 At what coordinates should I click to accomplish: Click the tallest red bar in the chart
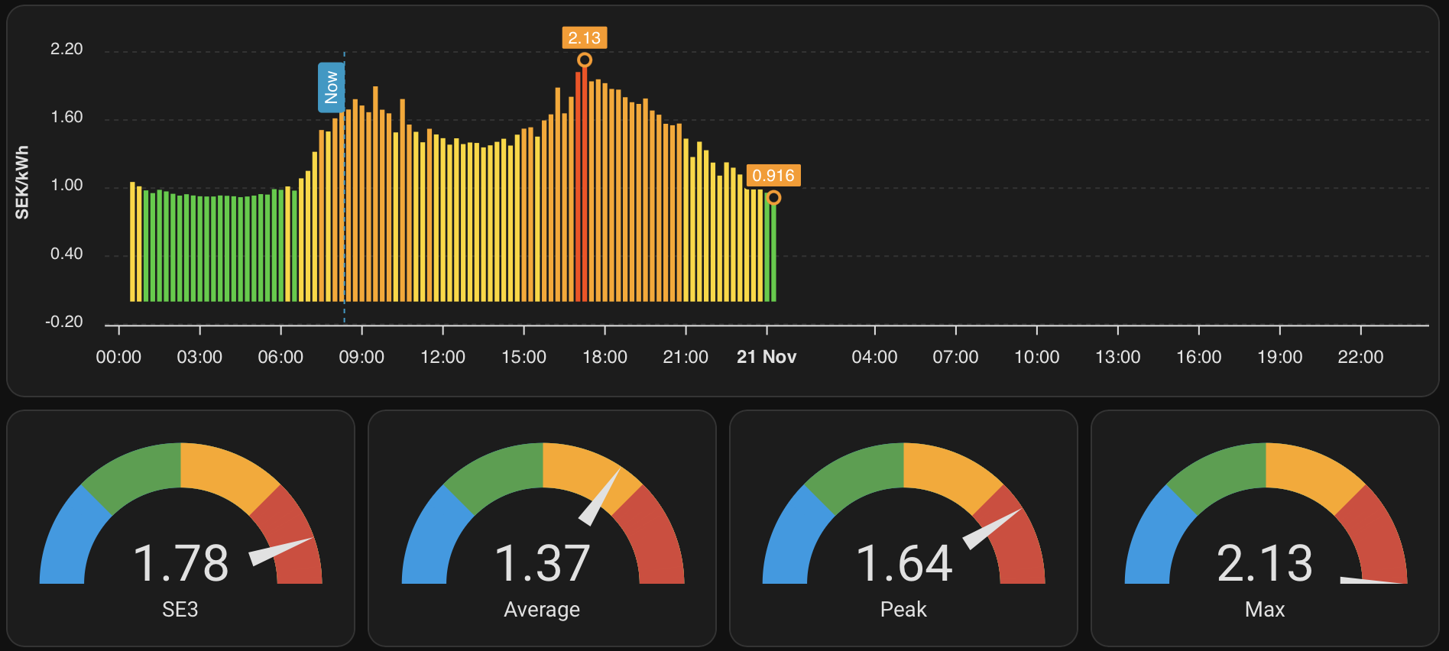tap(585, 183)
